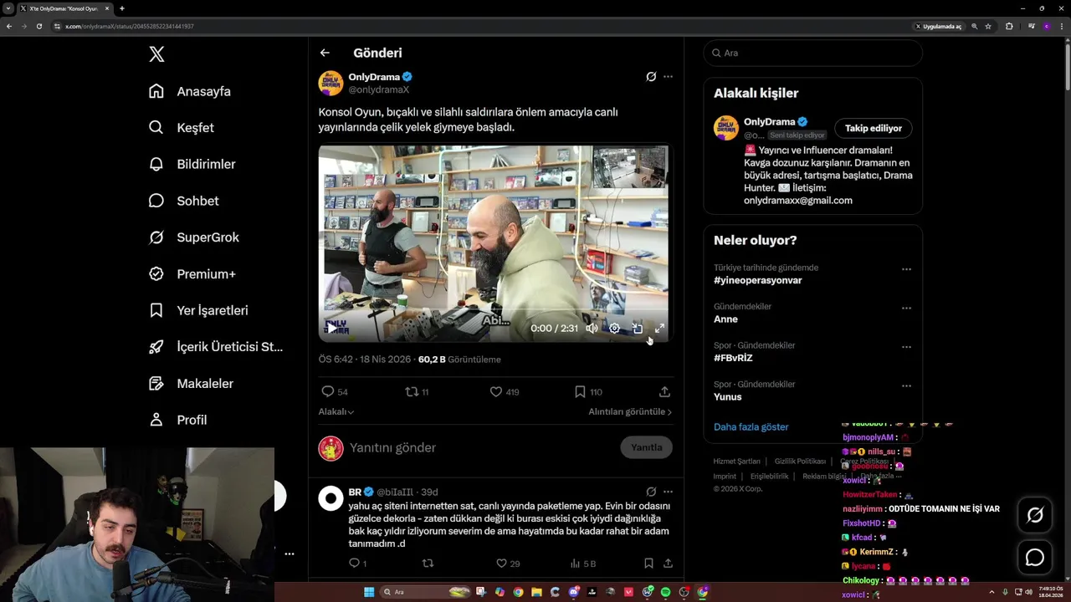
Task: Open İçerik Üreticisi Stüdyosu
Action: coord(215,347)
